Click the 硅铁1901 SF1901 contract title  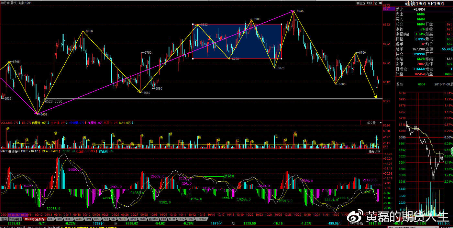[425, 3]
